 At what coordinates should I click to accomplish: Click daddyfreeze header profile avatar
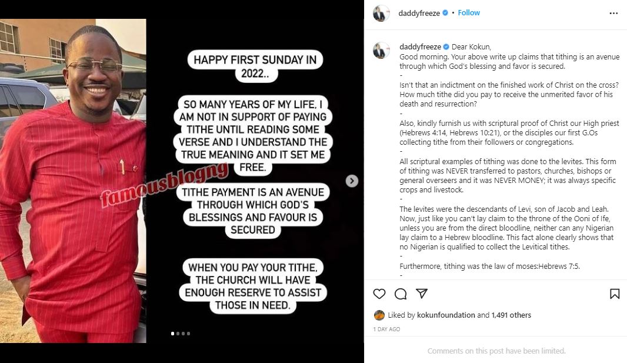click(381, 13)
